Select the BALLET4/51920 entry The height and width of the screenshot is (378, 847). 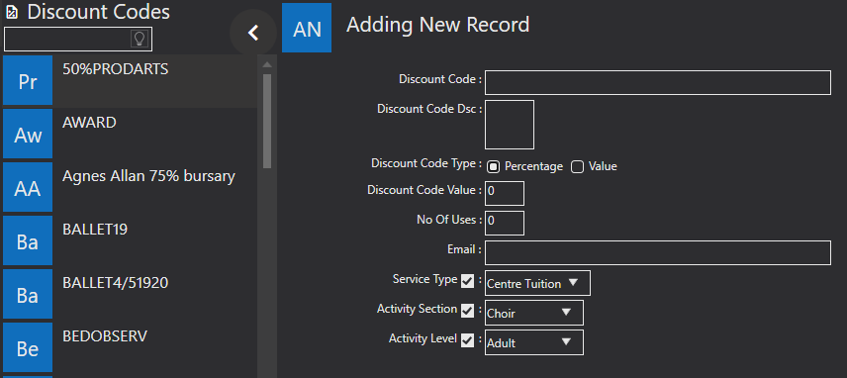click(130, 294)
